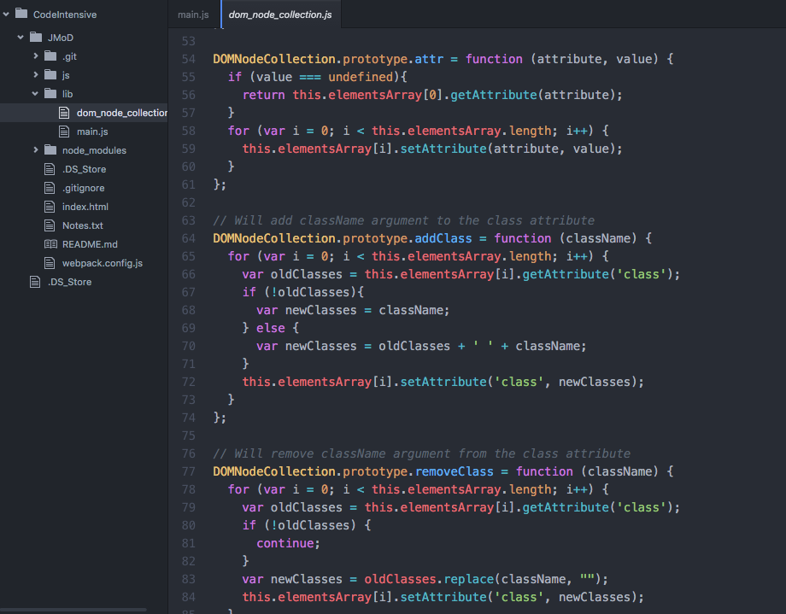Screen dimensions: 786x614
Task: Click the book icon next to README.md
Action: tap(50, 244)
